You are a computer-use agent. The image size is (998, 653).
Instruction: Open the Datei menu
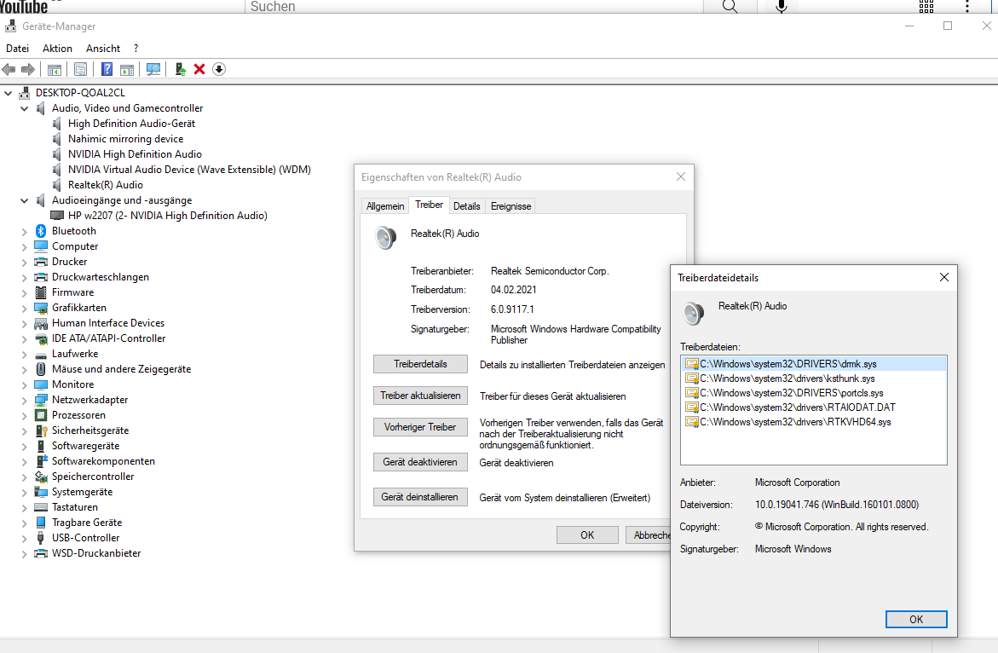point(17,49)
